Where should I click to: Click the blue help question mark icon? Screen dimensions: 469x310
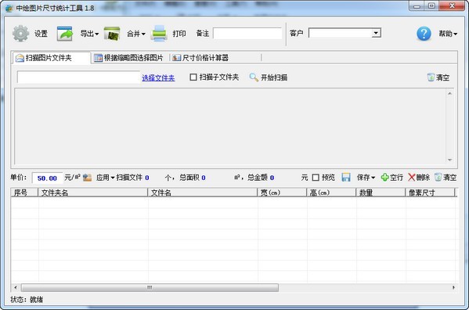click(x=424, y=34)
